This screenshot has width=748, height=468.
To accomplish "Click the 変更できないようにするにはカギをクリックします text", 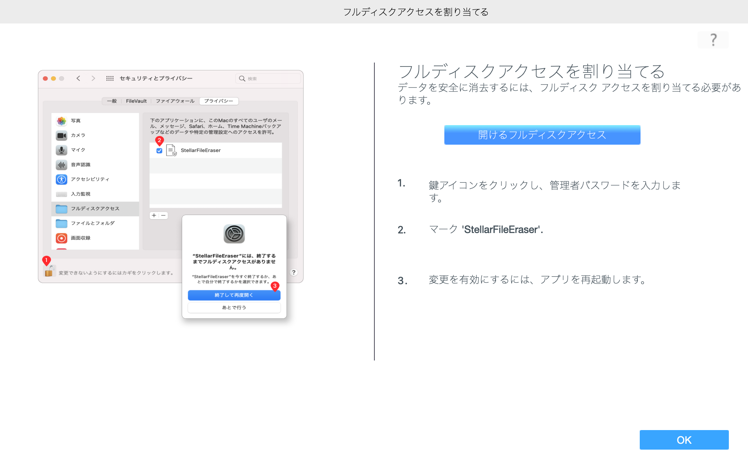I will point(116,273).
